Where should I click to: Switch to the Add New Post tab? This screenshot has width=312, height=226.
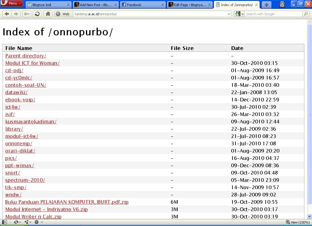coord(96,5)
